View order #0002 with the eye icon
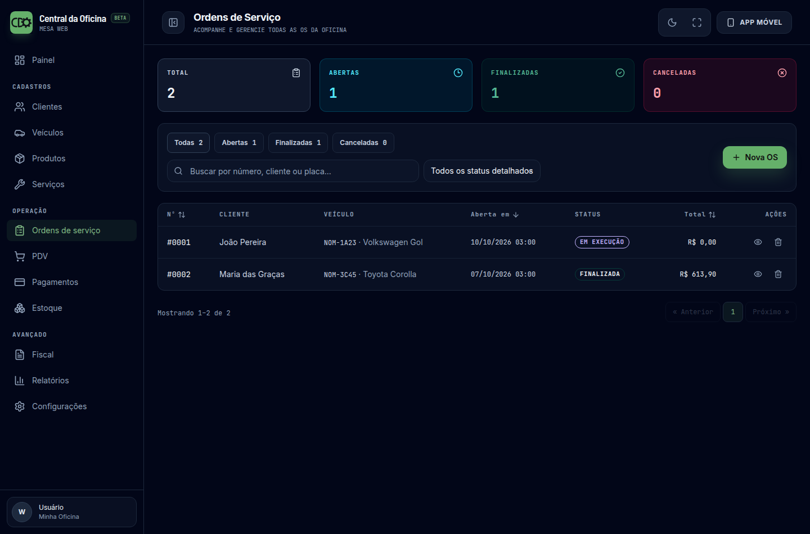This screenshot has height=534, width=810. tap(758, 274)
